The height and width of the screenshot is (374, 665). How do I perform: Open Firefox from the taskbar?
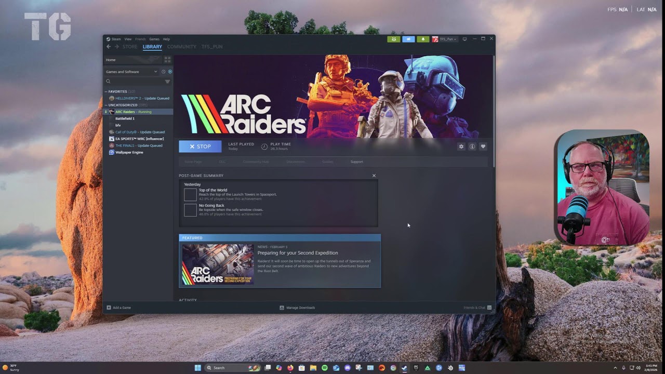(x=290, y=368)
